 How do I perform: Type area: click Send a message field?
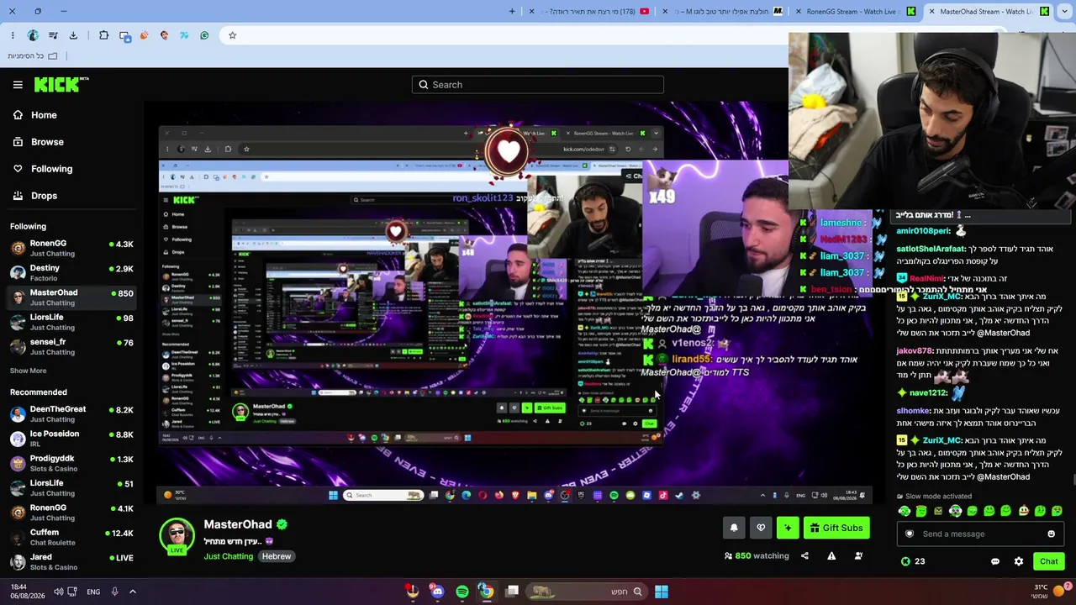[x=979, y=534]
